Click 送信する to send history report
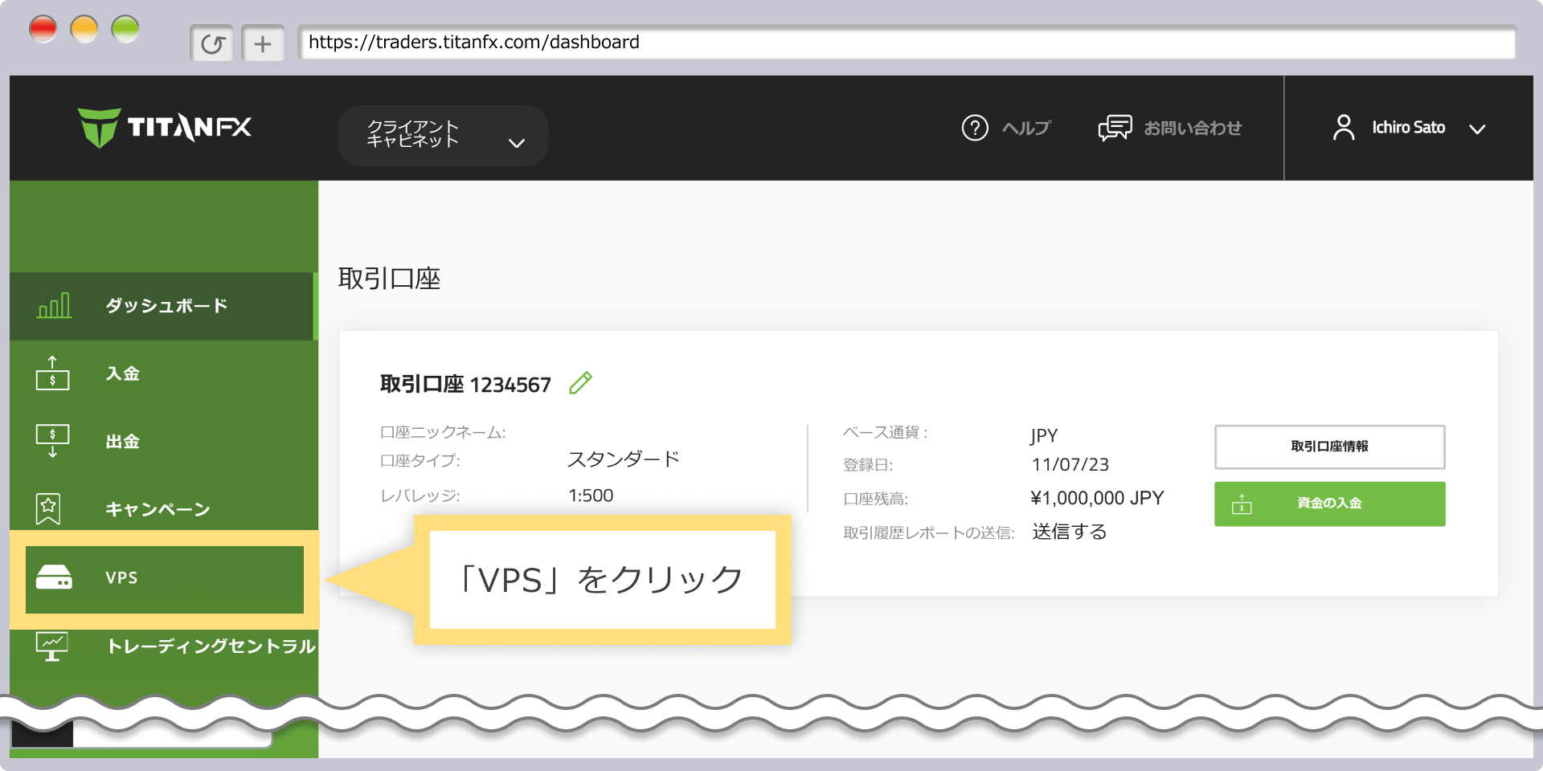 (x=1070, y=532)
